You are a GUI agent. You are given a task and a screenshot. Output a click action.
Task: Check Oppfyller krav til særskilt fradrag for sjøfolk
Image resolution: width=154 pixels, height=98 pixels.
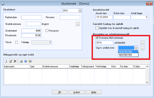tap(97, 28)
